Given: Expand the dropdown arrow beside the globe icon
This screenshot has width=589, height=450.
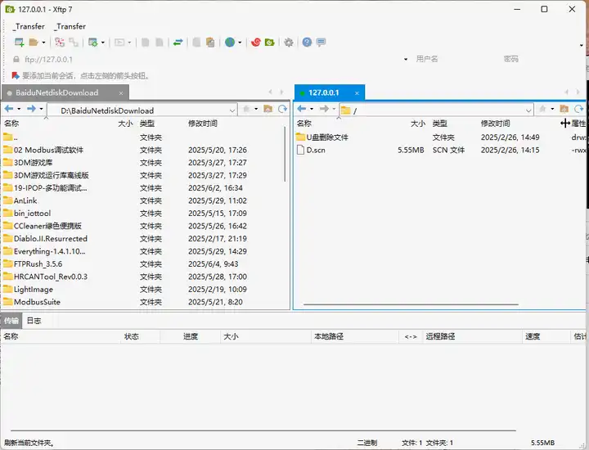Looking at the screenshot, I should (240, 43).
